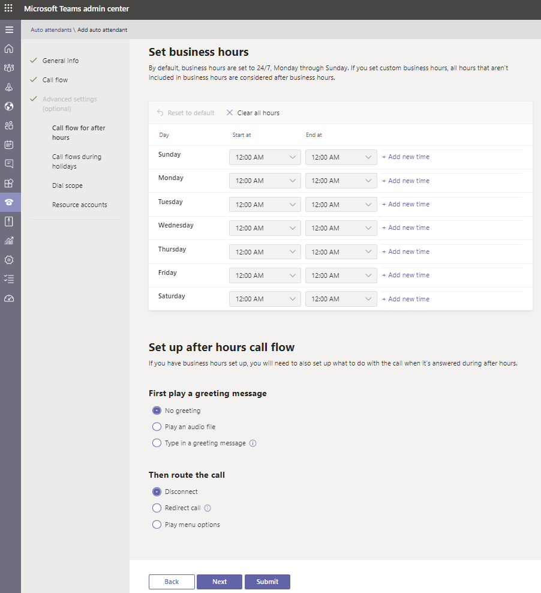Go to the Dial scope step
541x593 pixels.
(x=67, y=185)
